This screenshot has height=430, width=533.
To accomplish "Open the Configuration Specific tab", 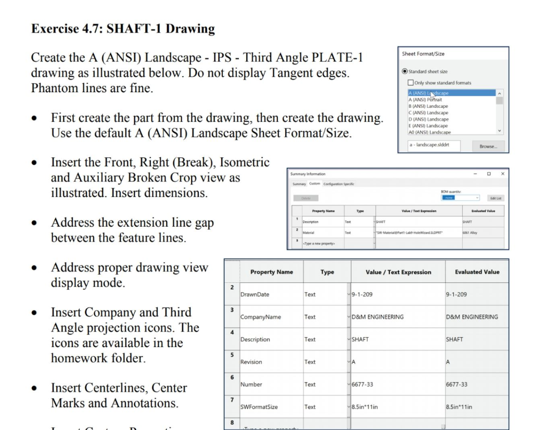I will tap(338, 184).
